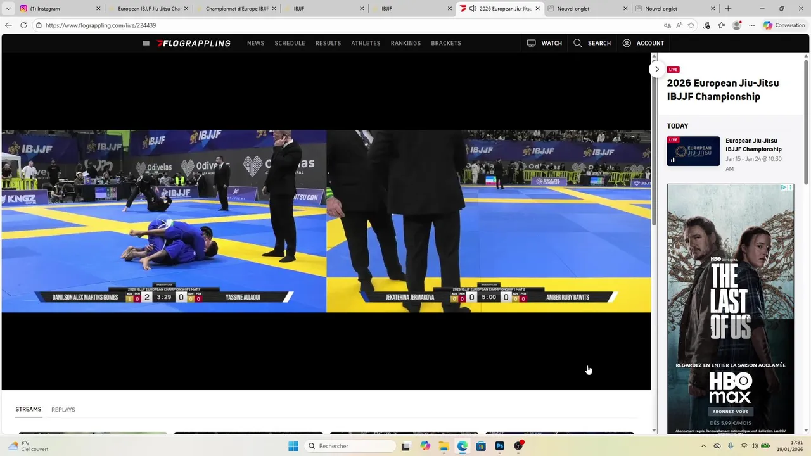Open Microsoft Store on taskbar

(481, 446)
